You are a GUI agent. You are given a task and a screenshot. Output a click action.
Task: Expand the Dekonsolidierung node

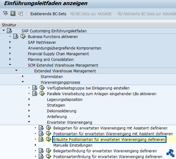[x=29, y=110]
